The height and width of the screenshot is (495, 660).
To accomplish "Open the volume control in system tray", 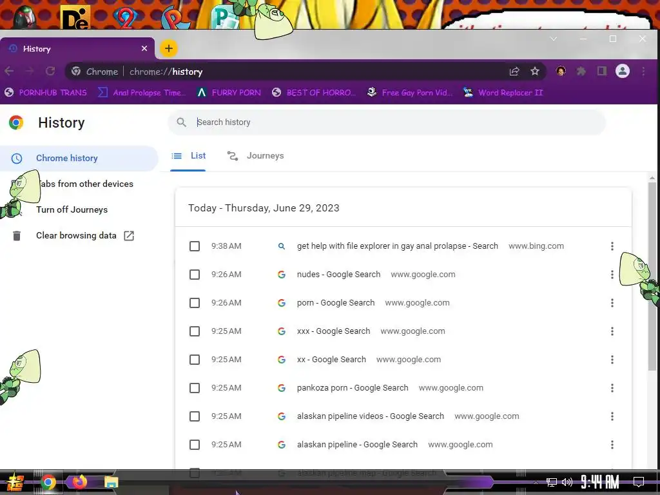I will click(567, 482).
